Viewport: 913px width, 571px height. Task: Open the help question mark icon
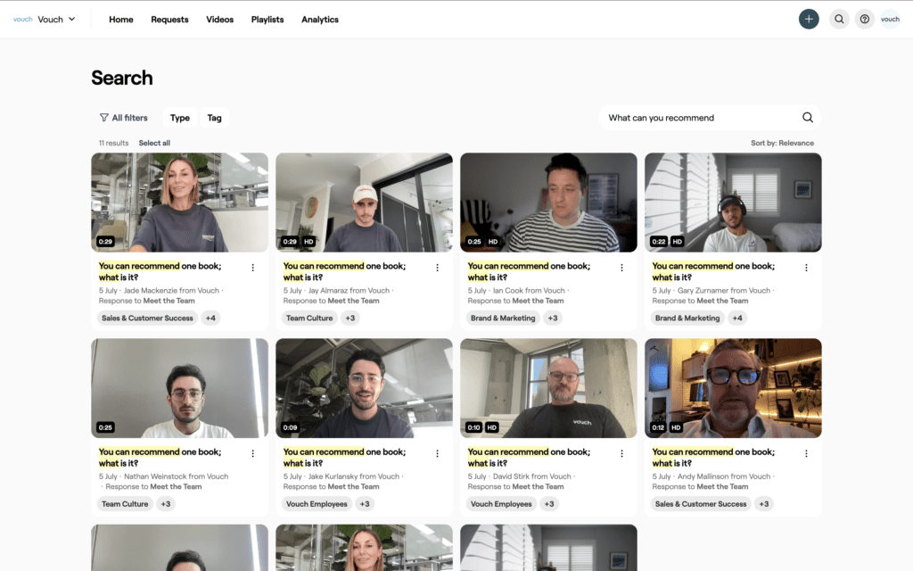(x=865, y=20)
